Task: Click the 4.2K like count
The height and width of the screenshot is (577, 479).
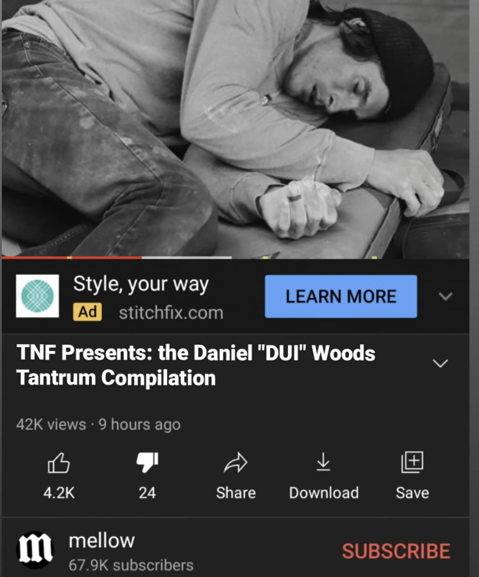Action: 59,493
